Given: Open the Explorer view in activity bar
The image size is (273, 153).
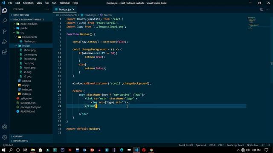Looking at the screenshot, I should 5,11.
